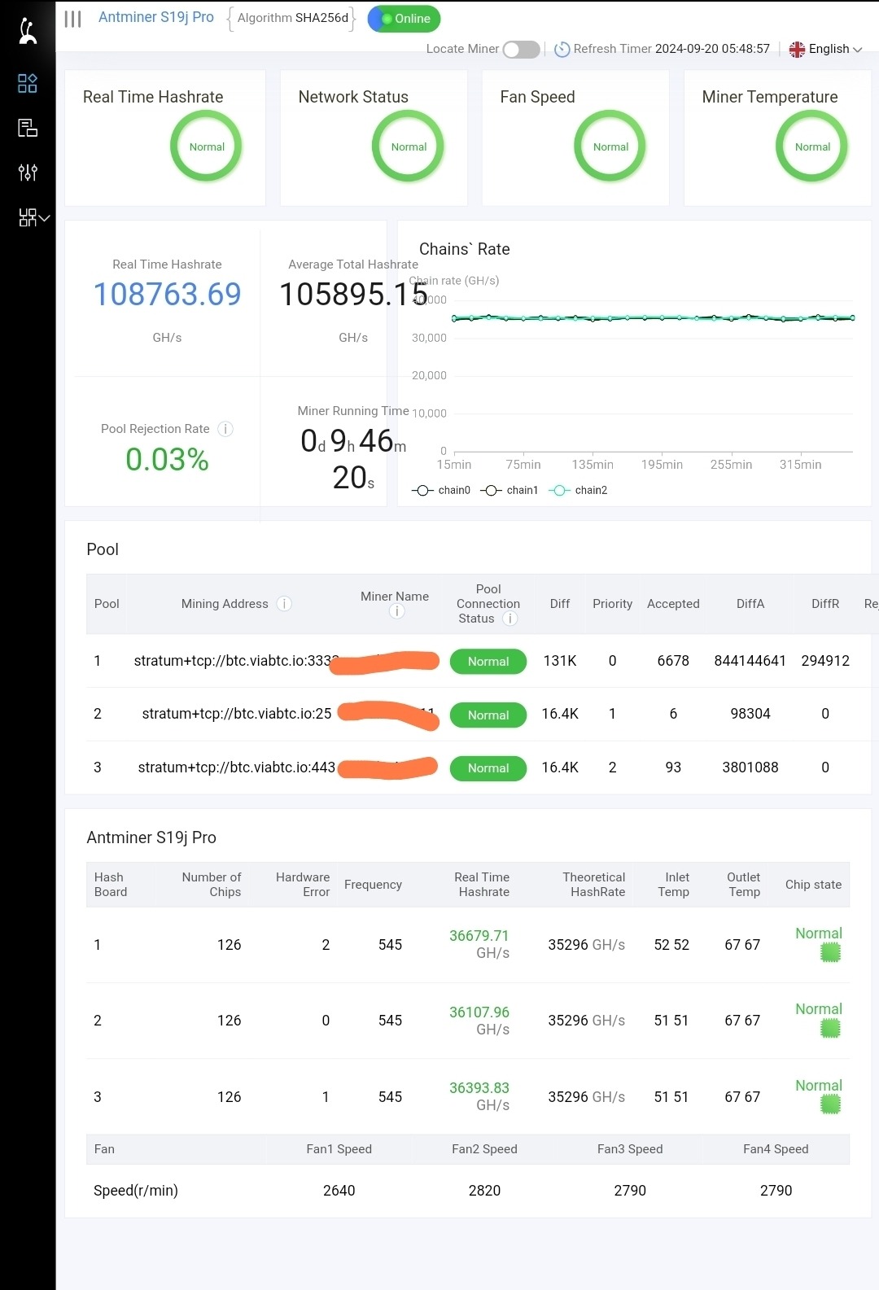Collapse the sidebar using three-bar icon

click(x=73, y=19)
